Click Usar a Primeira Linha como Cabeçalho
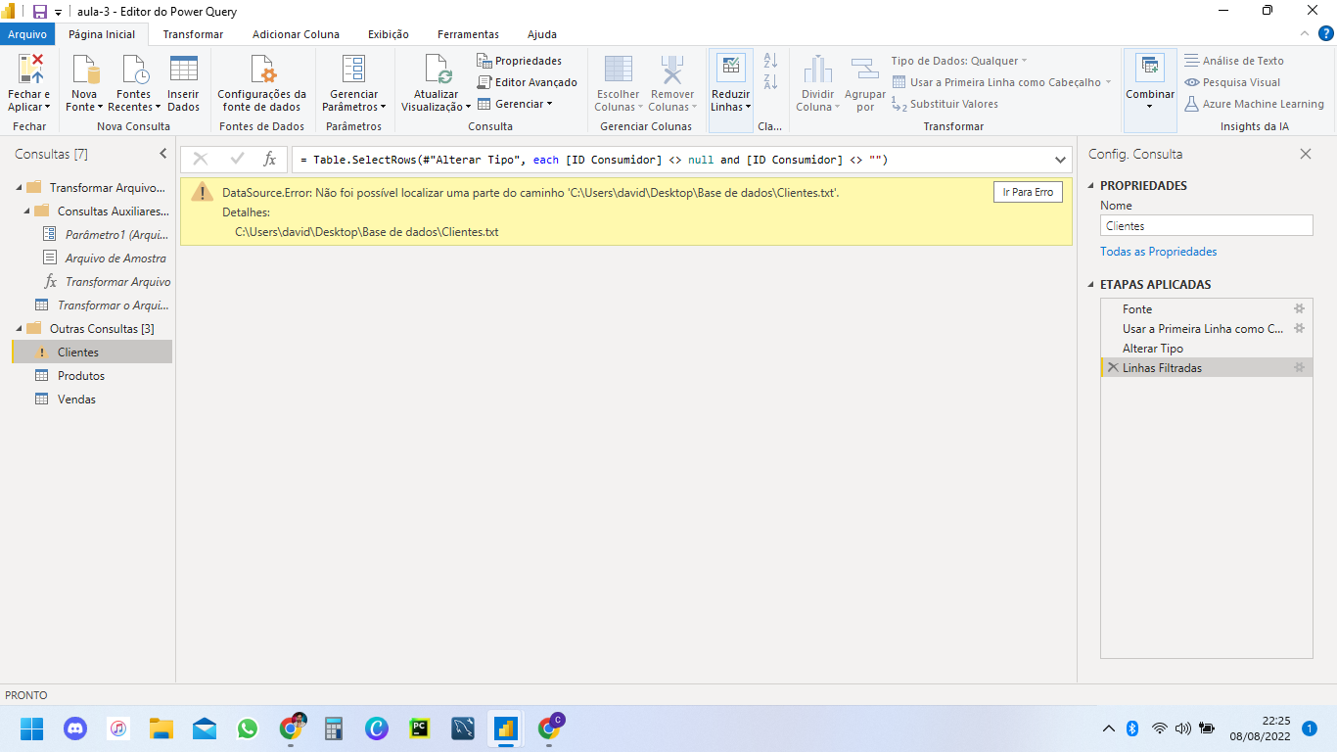The width and height of the screenshot is (1337, 752). click(x=1001, y=82)
